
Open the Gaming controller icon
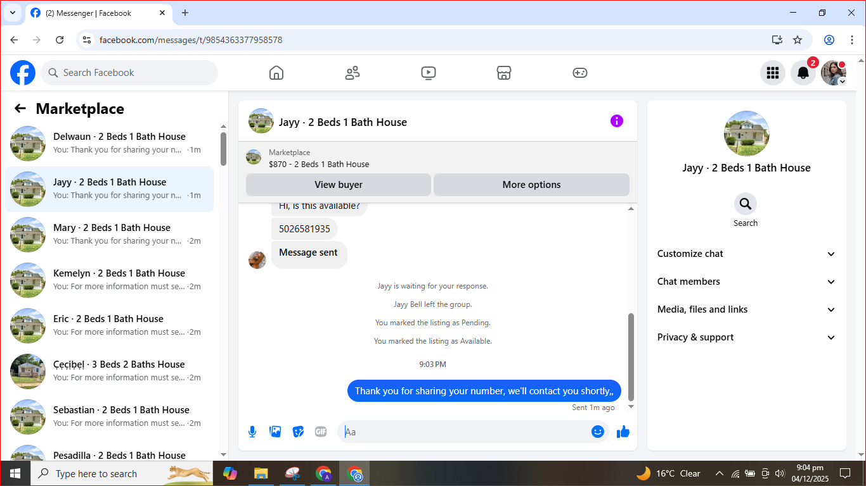tap(580, 73)
